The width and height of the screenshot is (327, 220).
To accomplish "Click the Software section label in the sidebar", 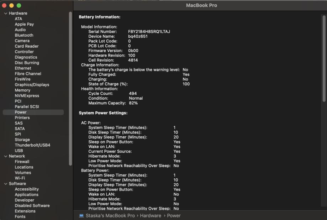I will [17, 184].
